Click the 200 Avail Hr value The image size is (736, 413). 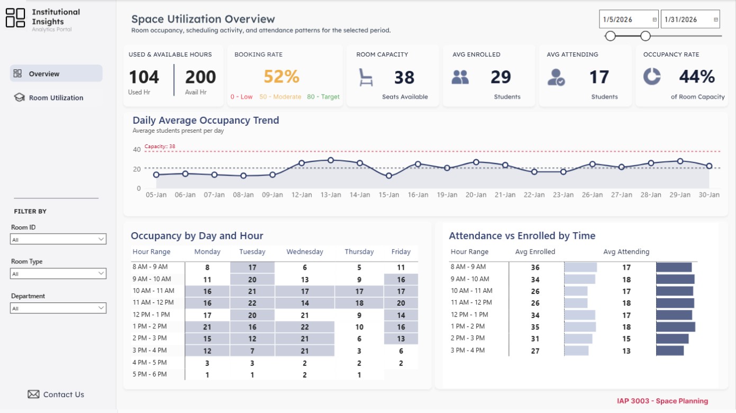tap(201, 77)
